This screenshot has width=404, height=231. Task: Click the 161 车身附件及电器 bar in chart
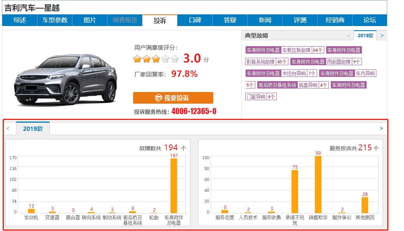(x=174, y=186)
